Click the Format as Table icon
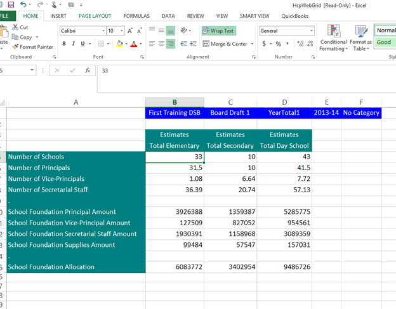396x309 pixels. [360, 39]
